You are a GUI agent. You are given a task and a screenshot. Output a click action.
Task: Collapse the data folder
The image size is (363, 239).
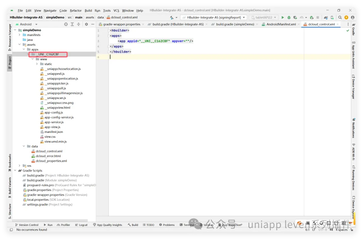point(24,146)
